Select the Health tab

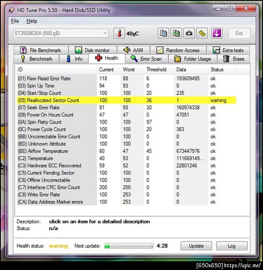click(107, 58)
